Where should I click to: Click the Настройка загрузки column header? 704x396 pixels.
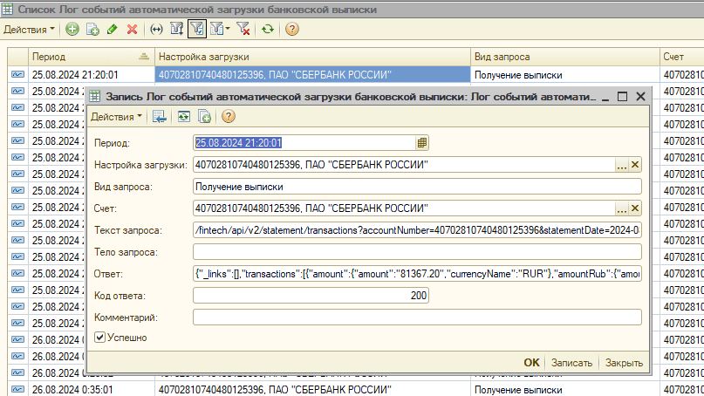[x=312, y=57]
